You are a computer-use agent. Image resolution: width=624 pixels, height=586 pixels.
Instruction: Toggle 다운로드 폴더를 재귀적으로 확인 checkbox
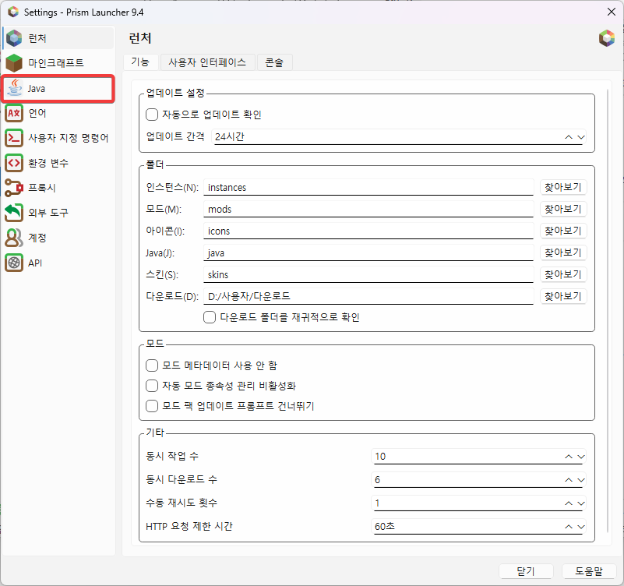[x=210, y=317]
